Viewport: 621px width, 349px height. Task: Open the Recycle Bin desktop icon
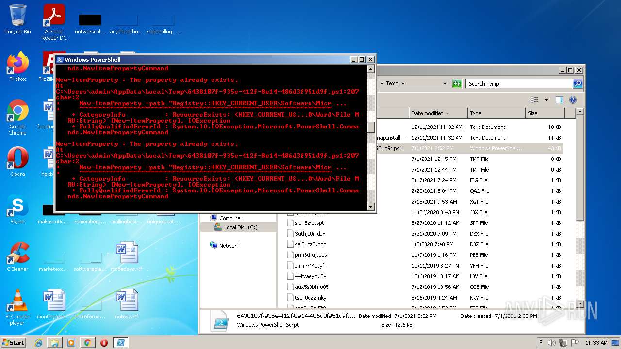pos(17,19)
